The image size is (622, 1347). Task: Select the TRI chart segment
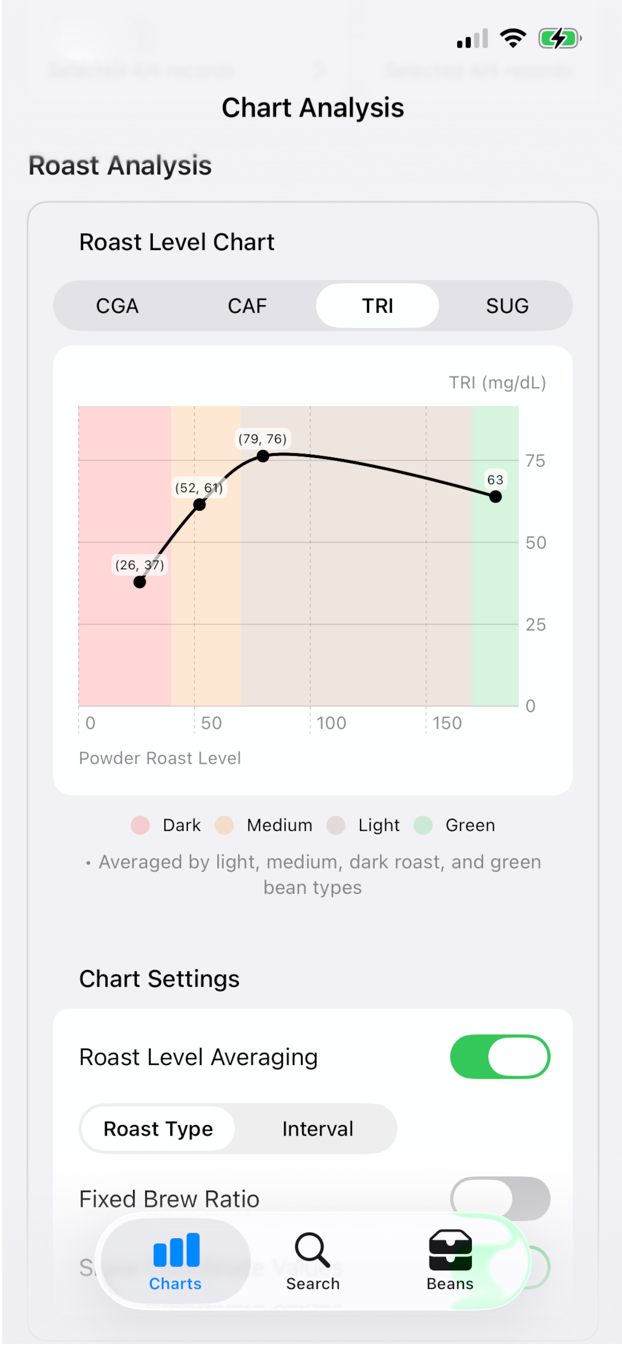[x=378, y=305]
